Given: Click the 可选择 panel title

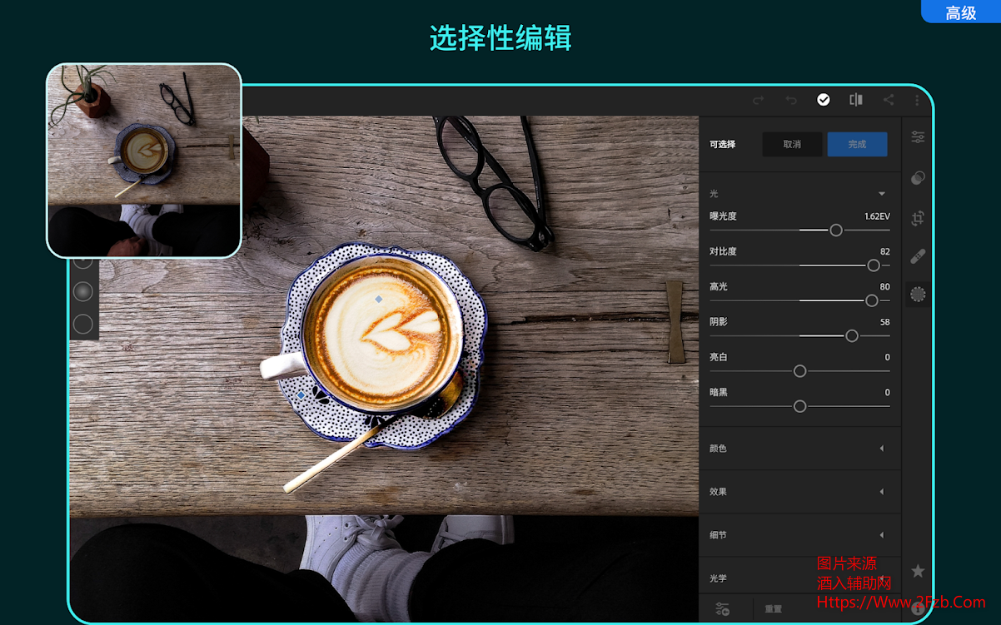Looking at the screenshot, I should (723, 145).
